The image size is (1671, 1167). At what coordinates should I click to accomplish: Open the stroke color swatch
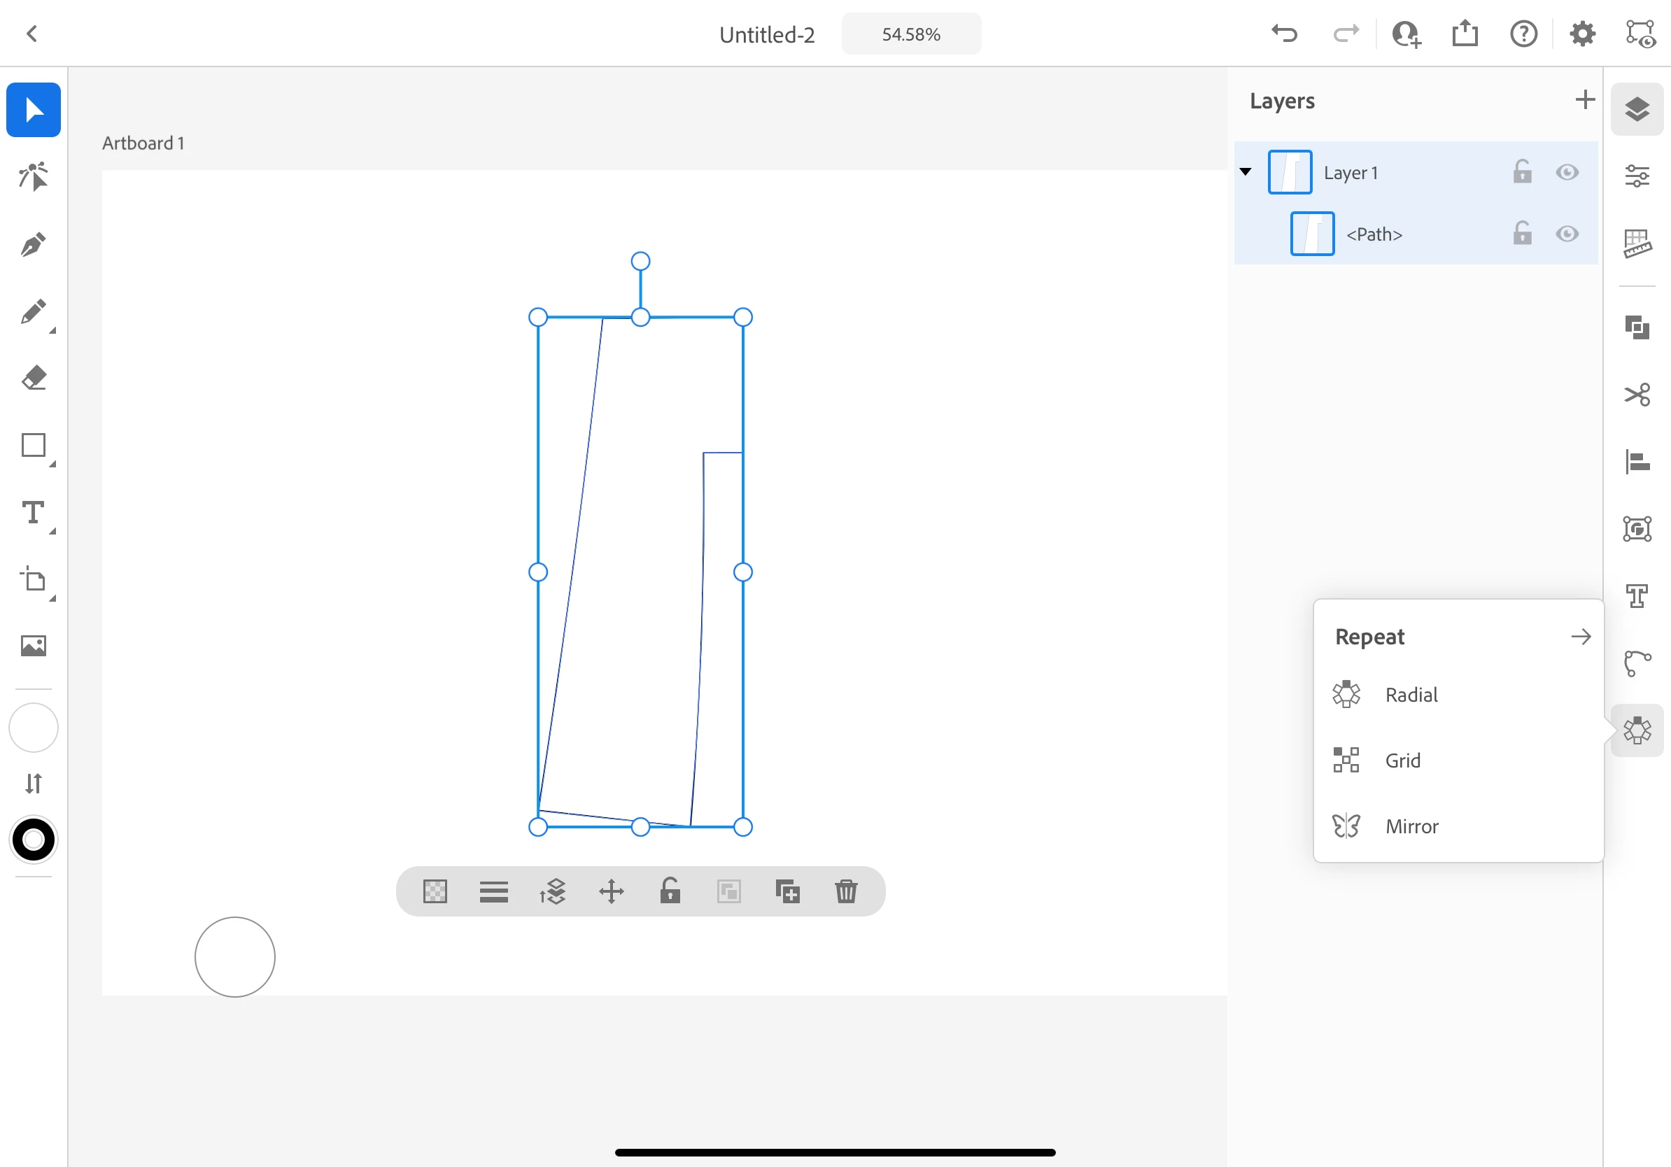34,840
